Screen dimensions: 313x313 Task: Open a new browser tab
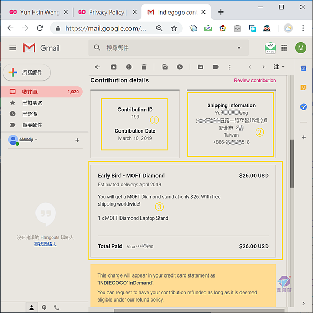click(x=221, y=12)
